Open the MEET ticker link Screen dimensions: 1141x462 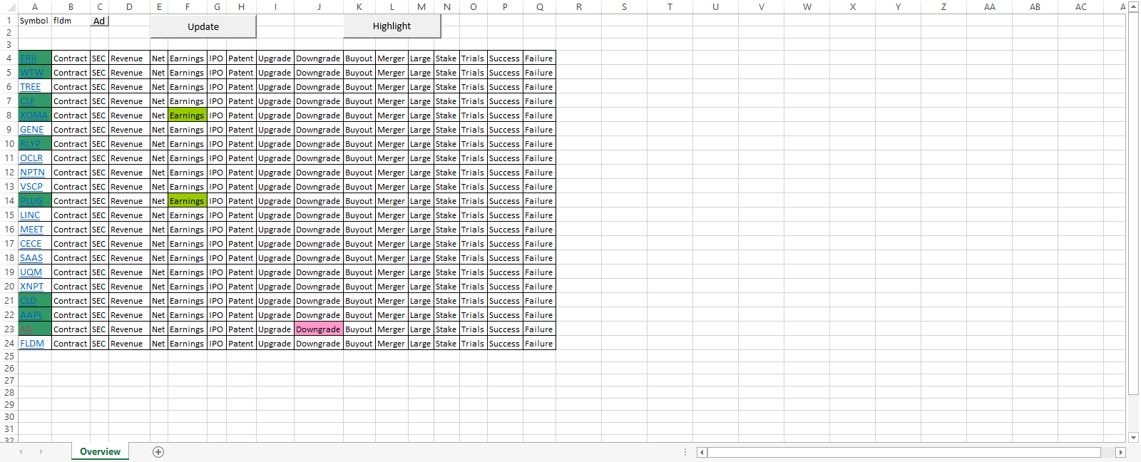point(31,230)
